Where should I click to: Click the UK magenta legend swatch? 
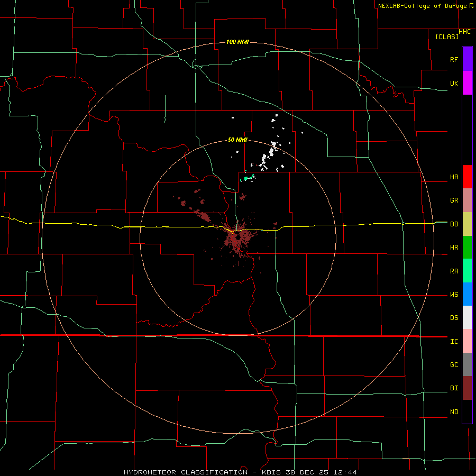point(467,83)
